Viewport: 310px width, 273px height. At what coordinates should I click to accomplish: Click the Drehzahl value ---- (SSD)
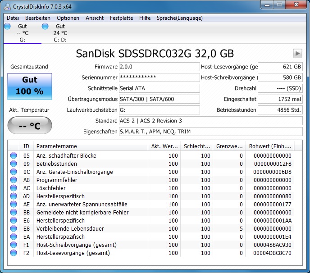(x=280, y=88)
